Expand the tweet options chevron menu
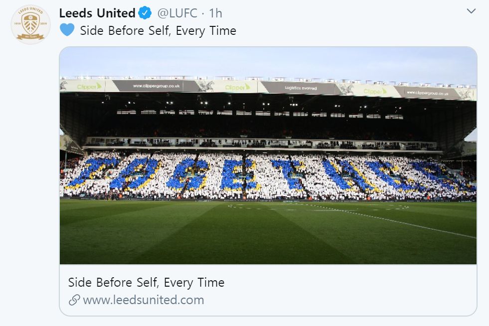The width and height of the screenshot is (489, 326). tap(471, 11)
